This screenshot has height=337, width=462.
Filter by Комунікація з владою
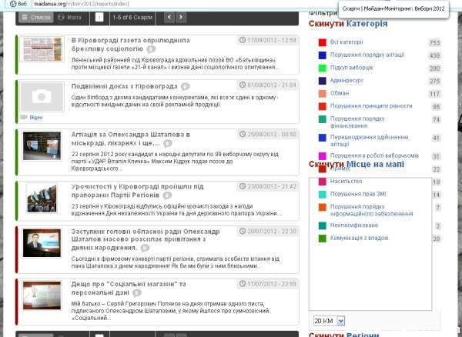[x=359, y=238]
